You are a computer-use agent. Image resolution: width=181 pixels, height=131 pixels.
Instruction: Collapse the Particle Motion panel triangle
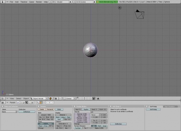pos(75,106)
